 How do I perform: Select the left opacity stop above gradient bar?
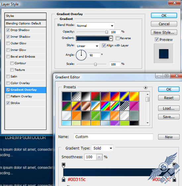(x=64, y=165)
